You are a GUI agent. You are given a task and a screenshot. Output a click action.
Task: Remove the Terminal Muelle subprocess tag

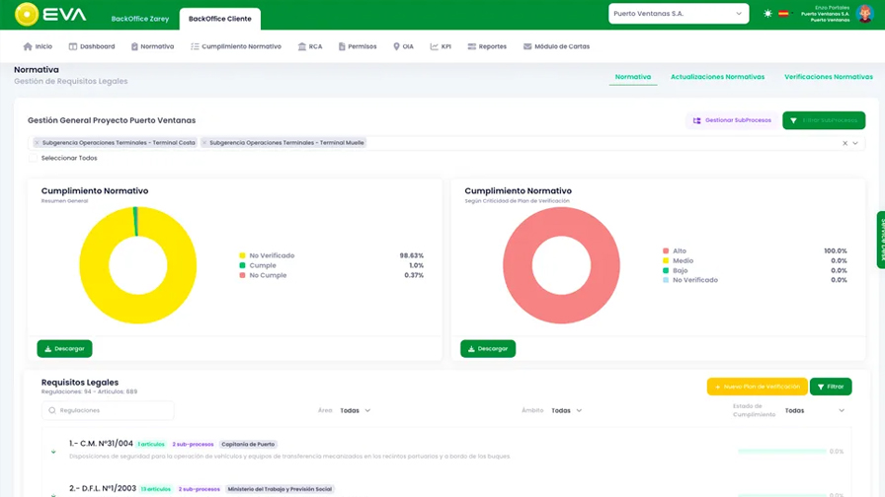pyautogui.click(x=205, y=143)
